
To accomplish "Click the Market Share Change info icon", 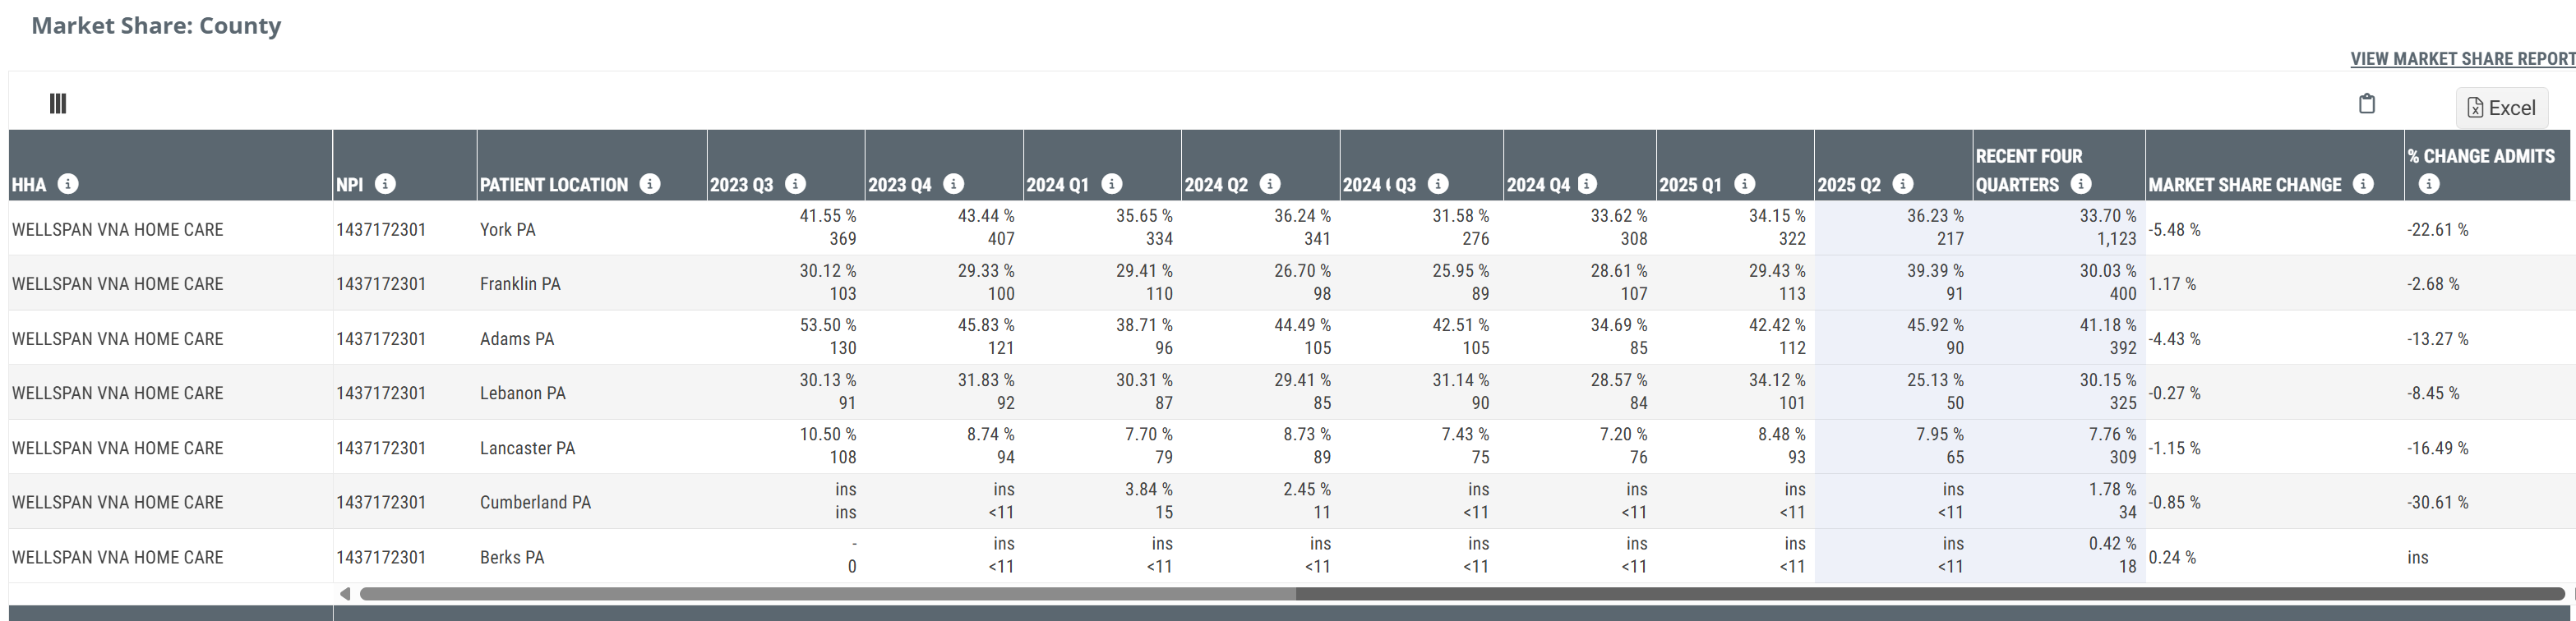I will point(2363,184).
